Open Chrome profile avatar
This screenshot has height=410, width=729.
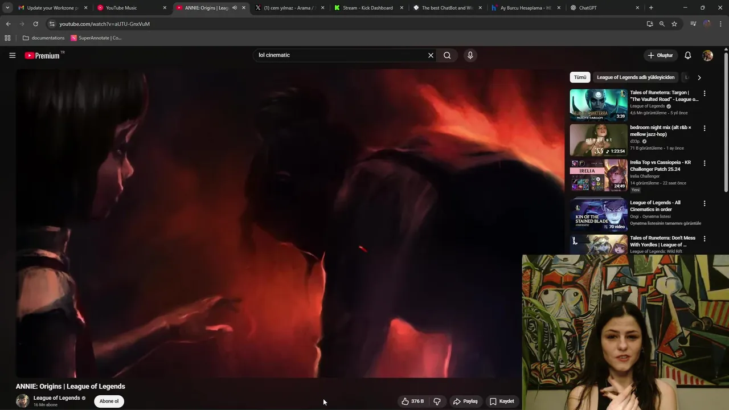707,24
